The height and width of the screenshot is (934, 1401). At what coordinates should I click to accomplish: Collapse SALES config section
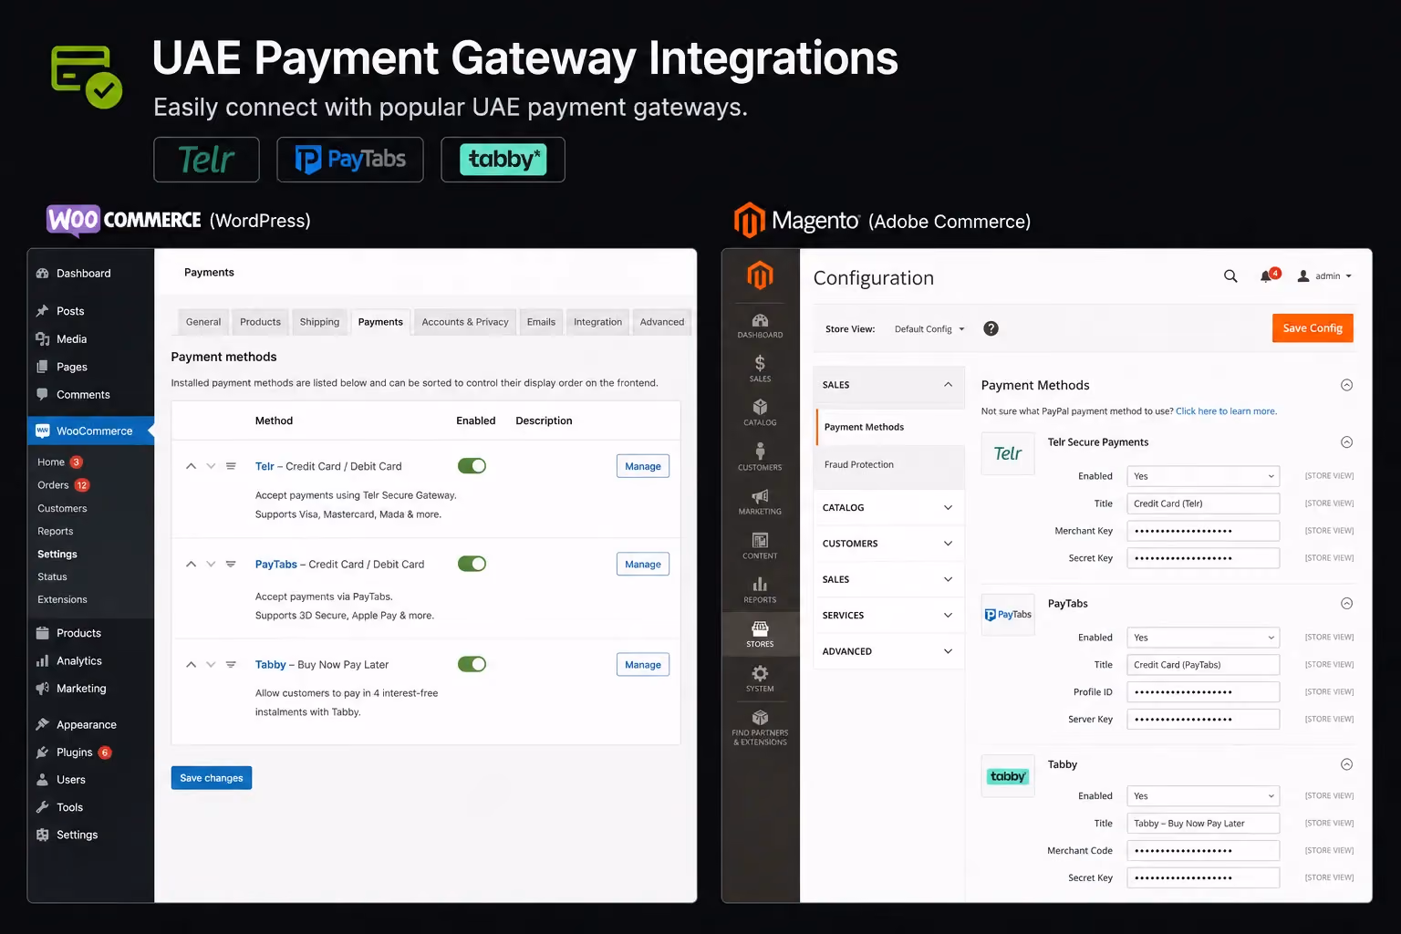tap(887, 385)
